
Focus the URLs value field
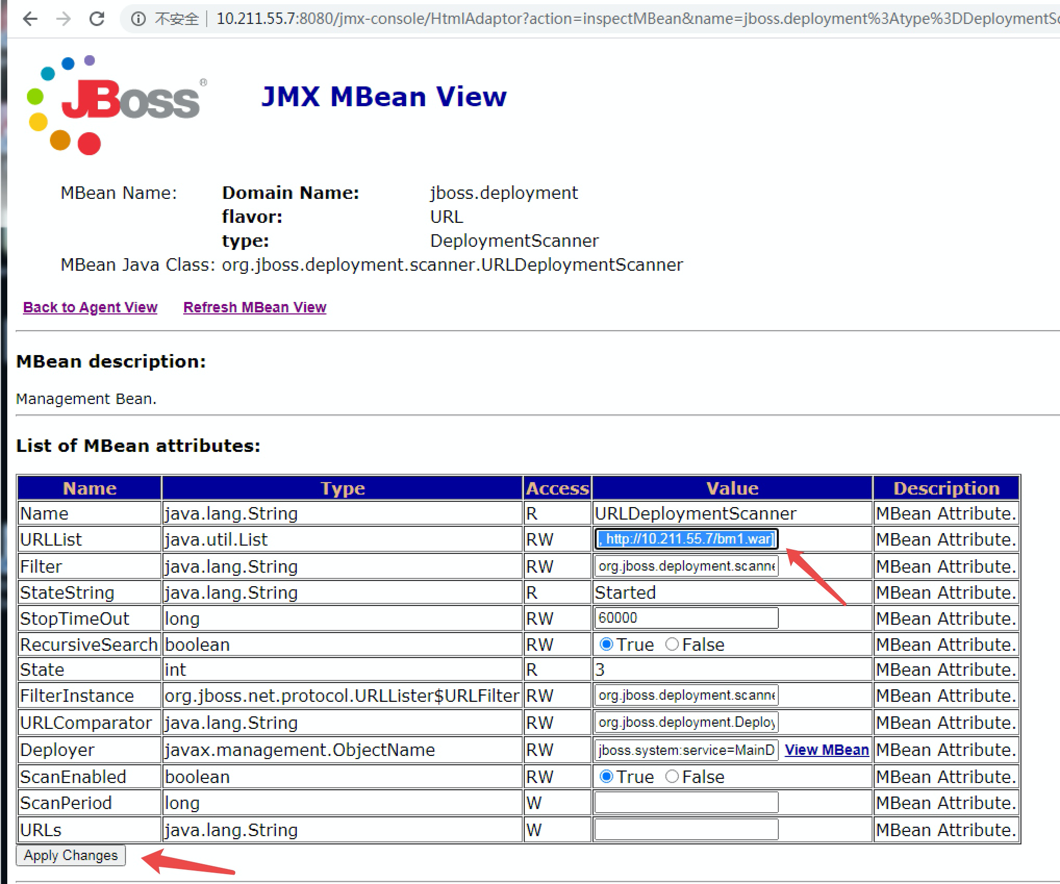686,829
